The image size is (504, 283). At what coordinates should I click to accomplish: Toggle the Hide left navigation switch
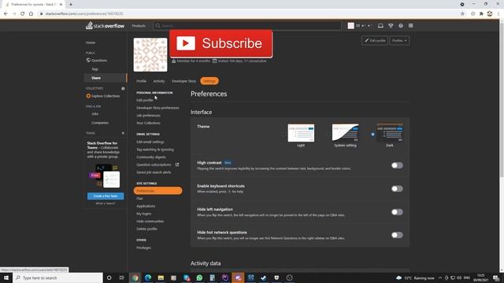point(397,212)
